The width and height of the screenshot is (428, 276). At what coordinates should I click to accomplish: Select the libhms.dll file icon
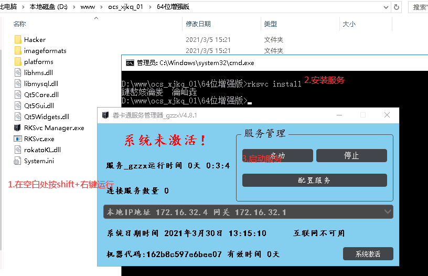point(18,72)
